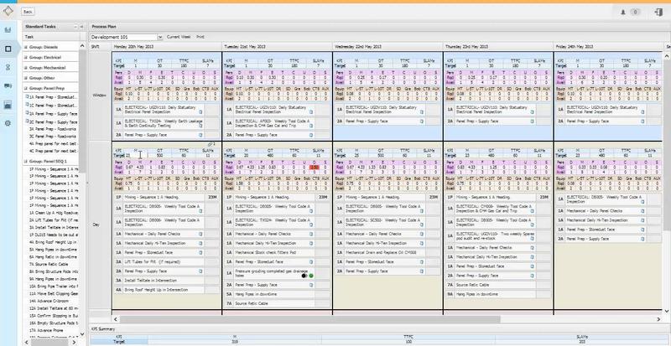Open document icon on Tuesday AP003 Weekly Tool Code task

[311, 126]
